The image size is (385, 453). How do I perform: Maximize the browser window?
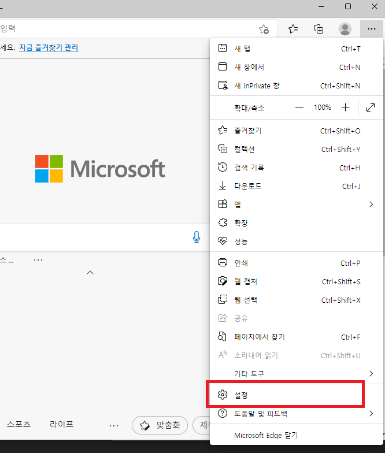[348, 6]
